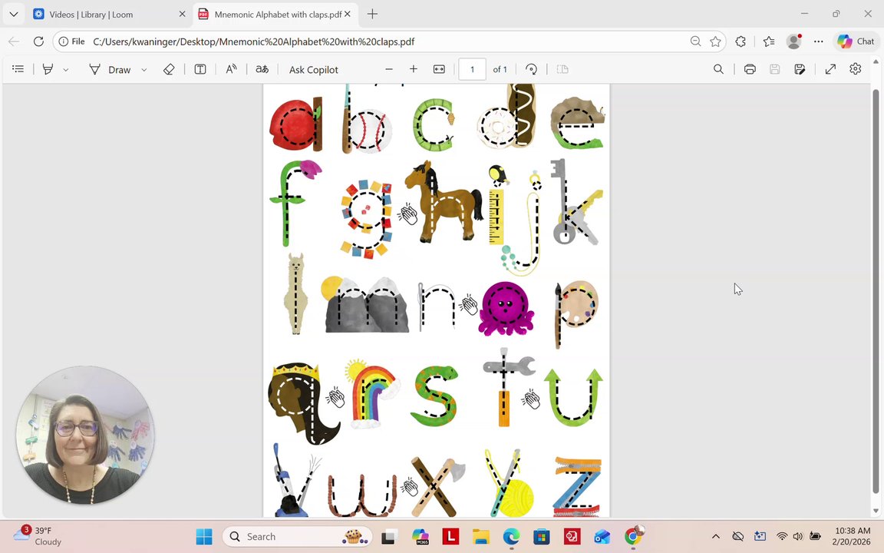Print the PDF document
Image resolution: width=884 pixels, height=553 pixels.
click(x=750, y=69)
